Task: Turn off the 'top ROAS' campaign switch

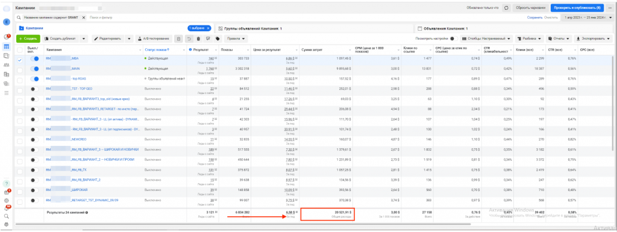Action: pos(34,79)
